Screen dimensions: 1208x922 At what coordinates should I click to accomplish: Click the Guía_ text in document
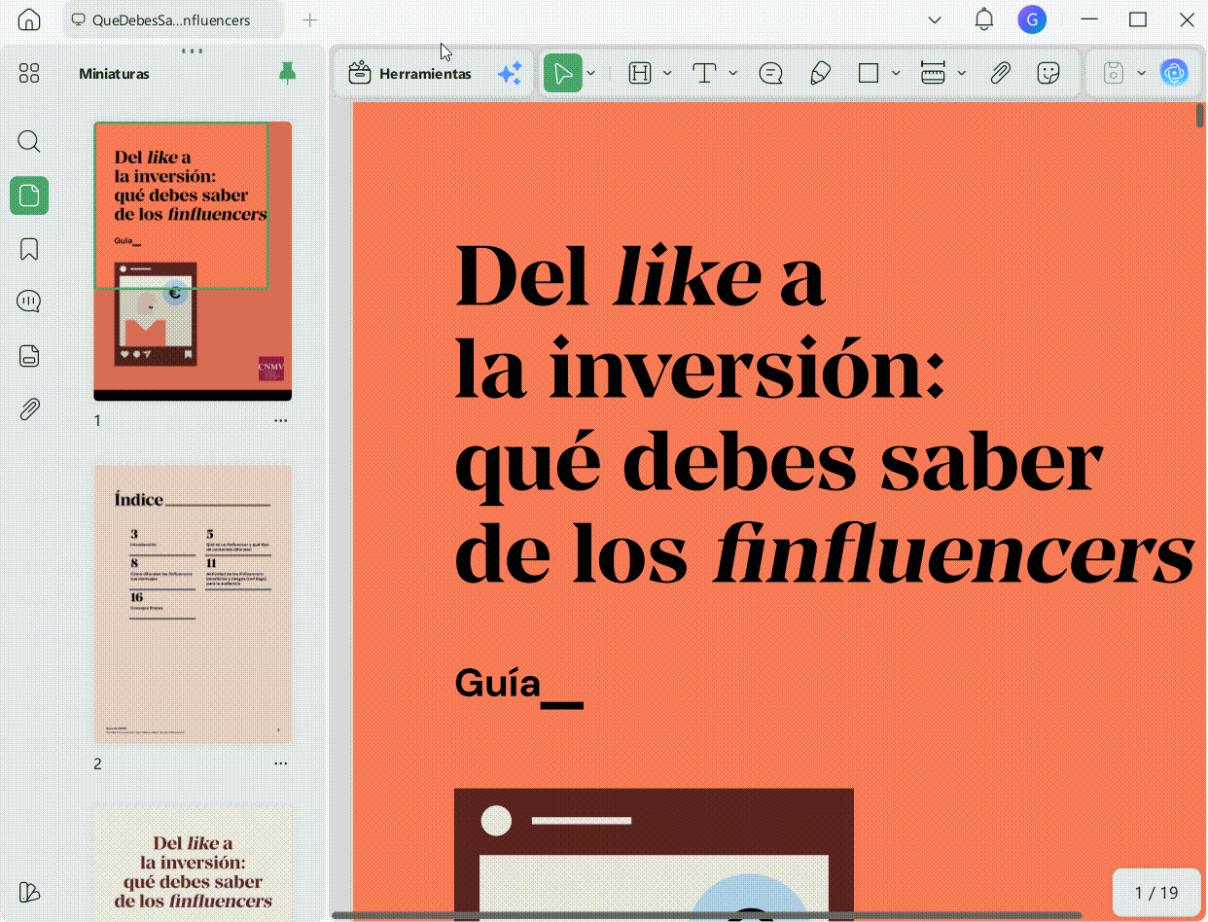518,685
